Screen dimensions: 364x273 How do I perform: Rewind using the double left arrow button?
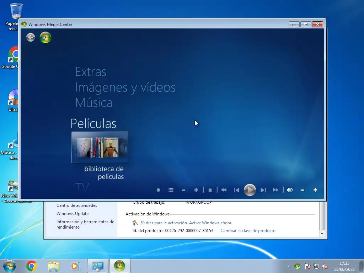pos(224,190)
